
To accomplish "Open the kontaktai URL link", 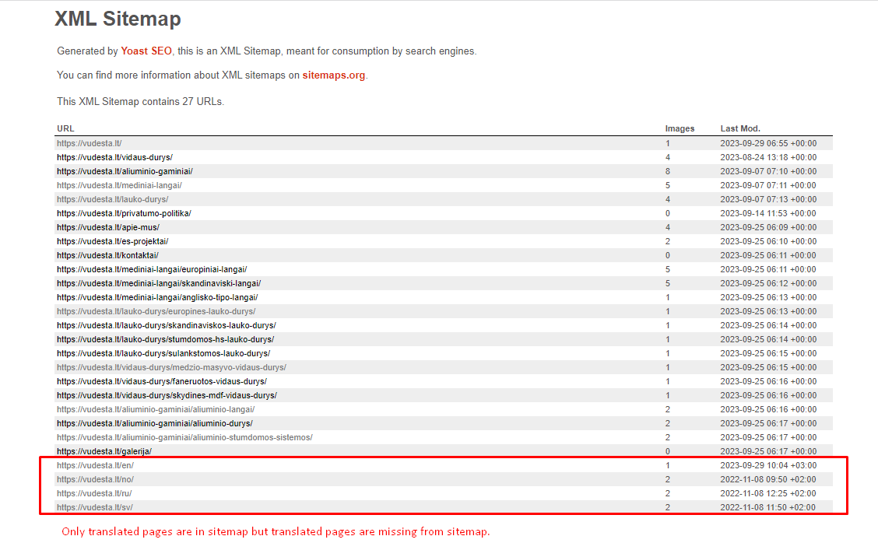I will click(107, 255).
